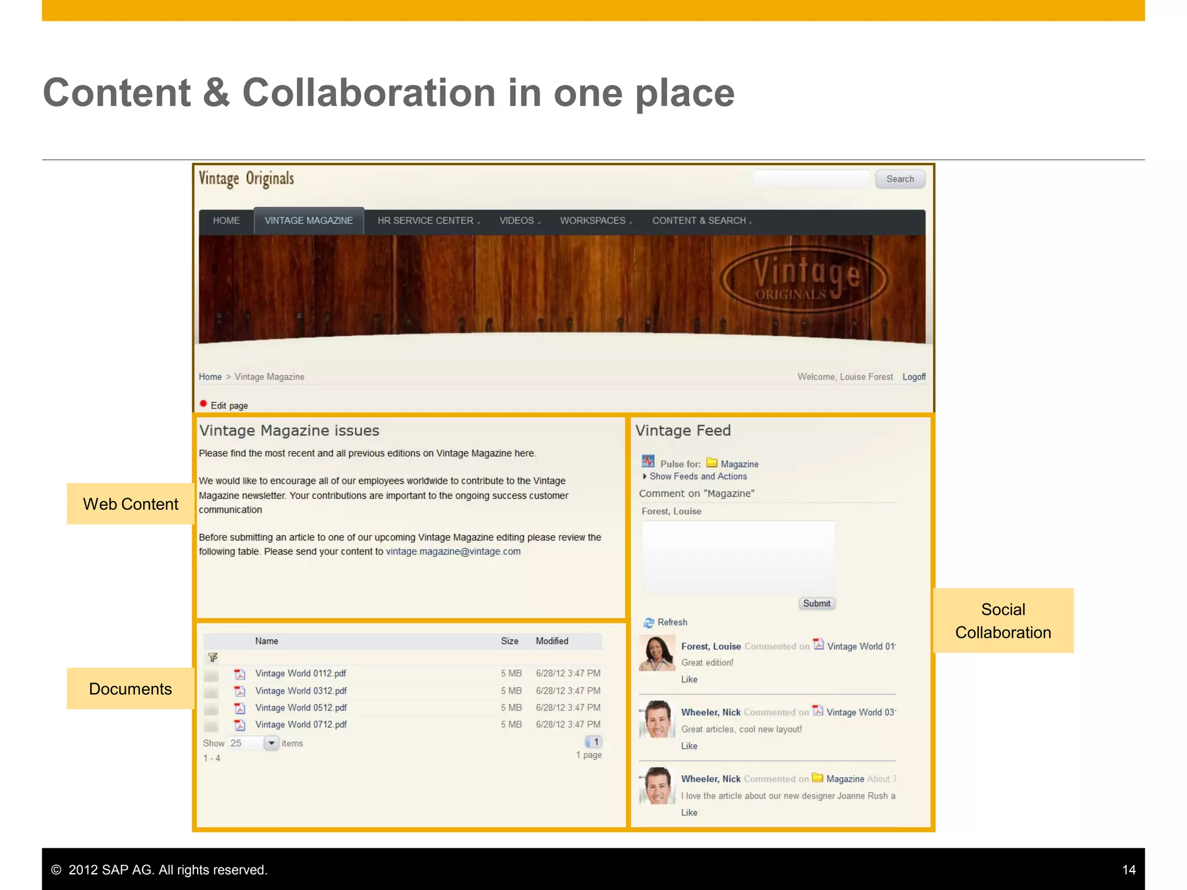This screenshot has height=890, width=1187.
Task: Select row checkbox for Vintage World 0512.pdf
Action: click(212, 710)
